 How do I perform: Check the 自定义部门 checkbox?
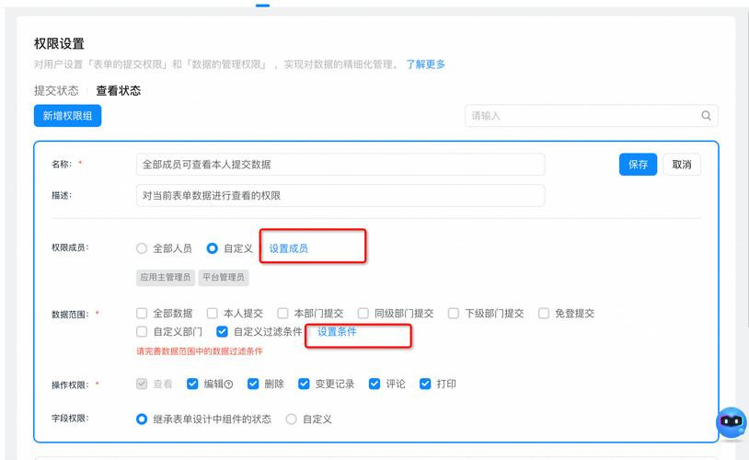[142, 331]
